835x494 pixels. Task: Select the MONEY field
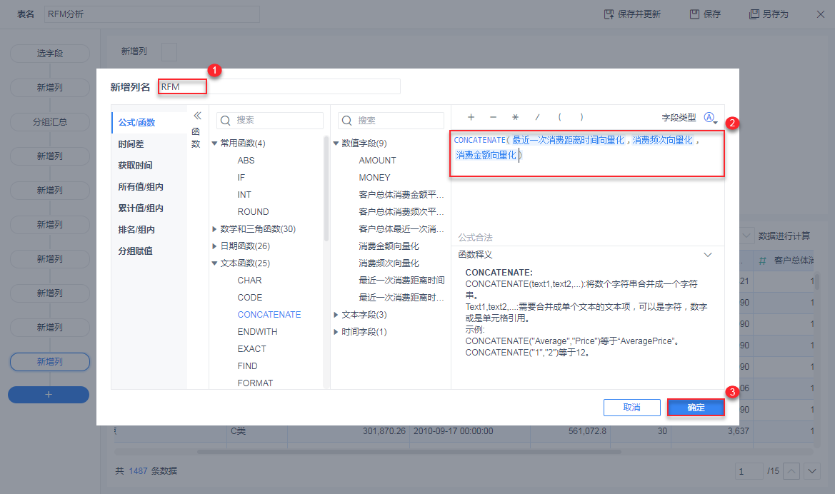[x=374, y=177]
